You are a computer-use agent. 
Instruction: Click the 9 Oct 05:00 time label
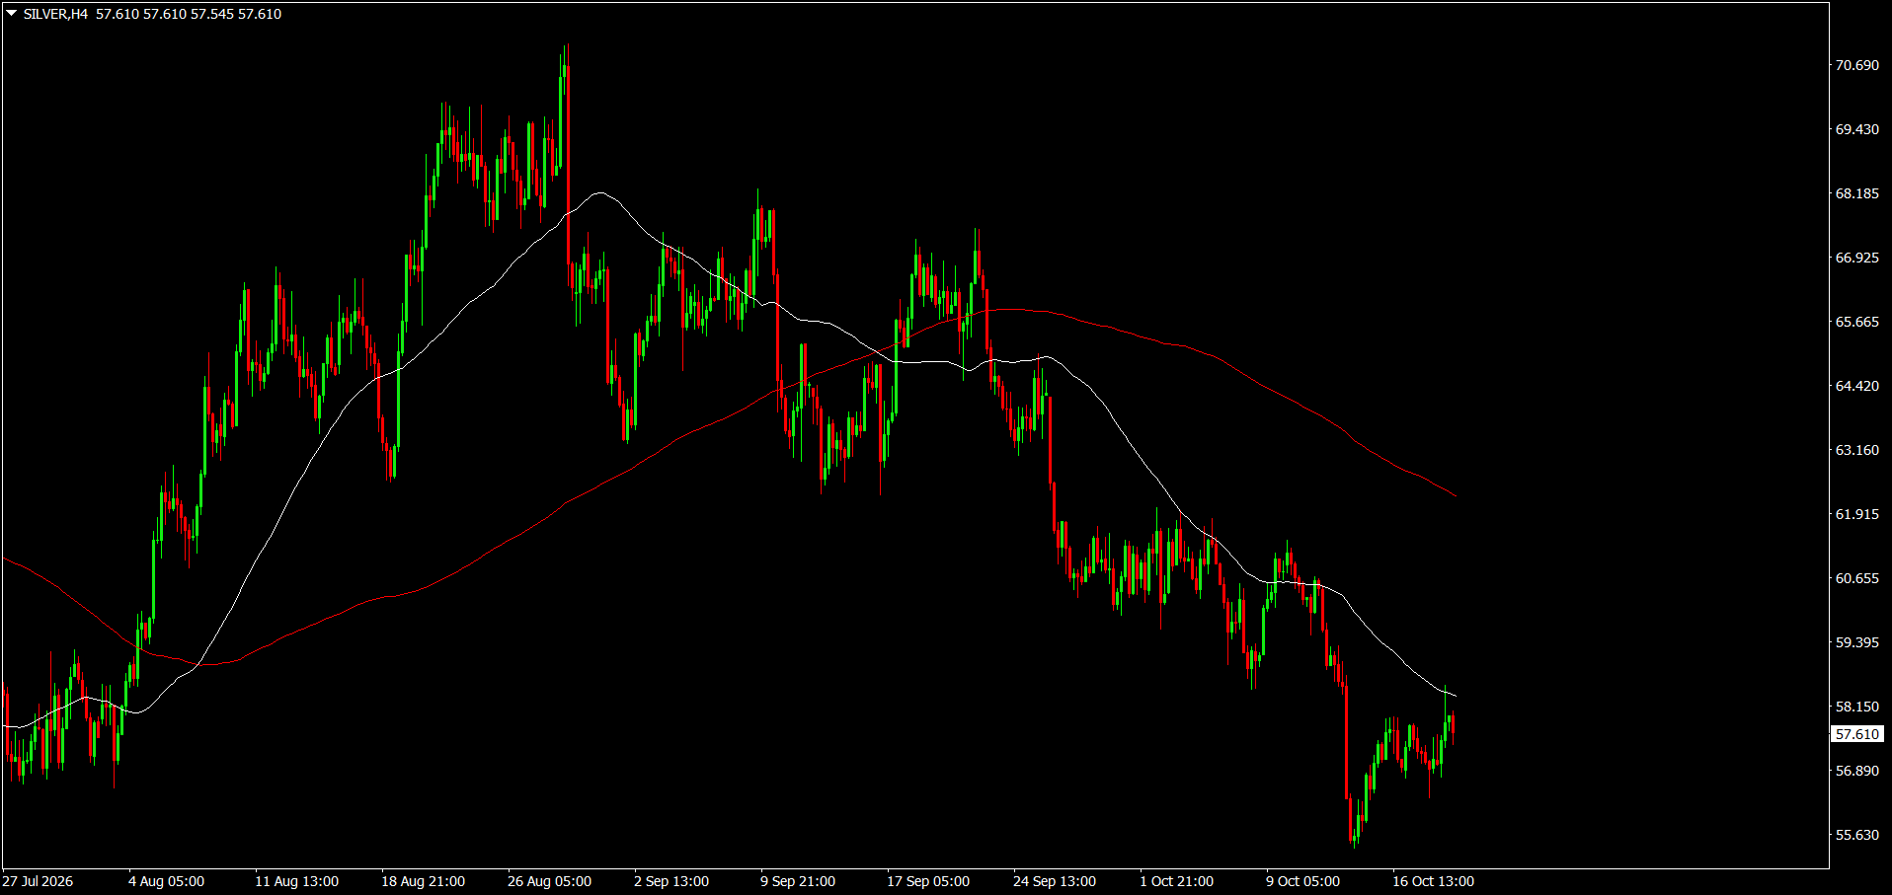[x=1303, y=881]
